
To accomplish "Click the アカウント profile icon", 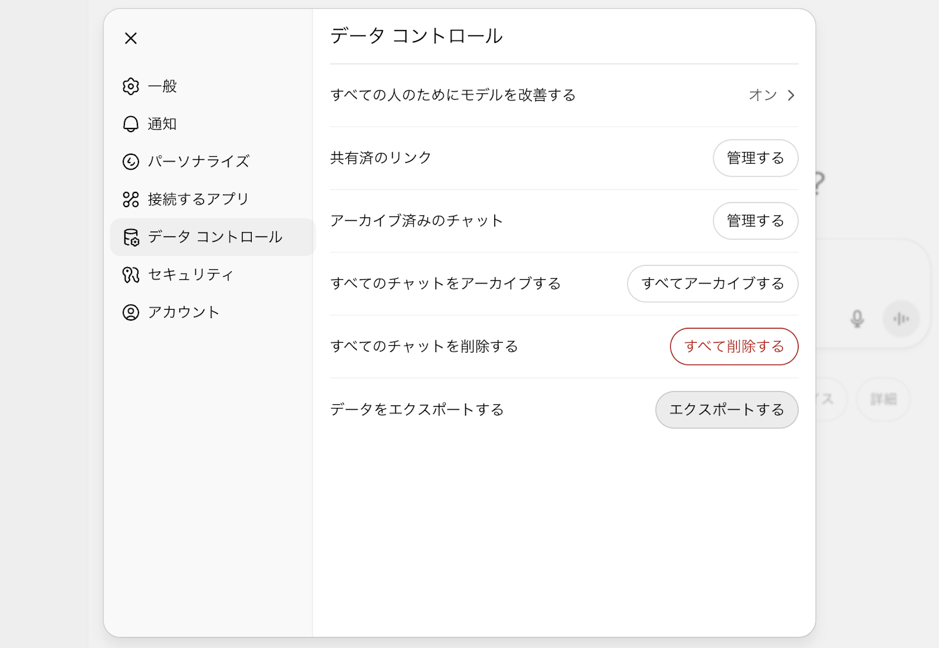I will [130, 312].
